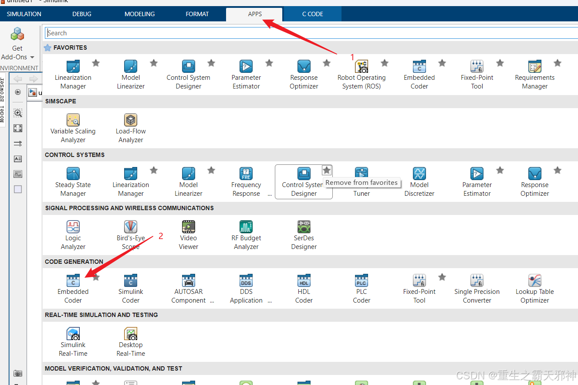Open Steady State Manager app
The height and width of the screenshot is (385, 578).
click(73, 182)
